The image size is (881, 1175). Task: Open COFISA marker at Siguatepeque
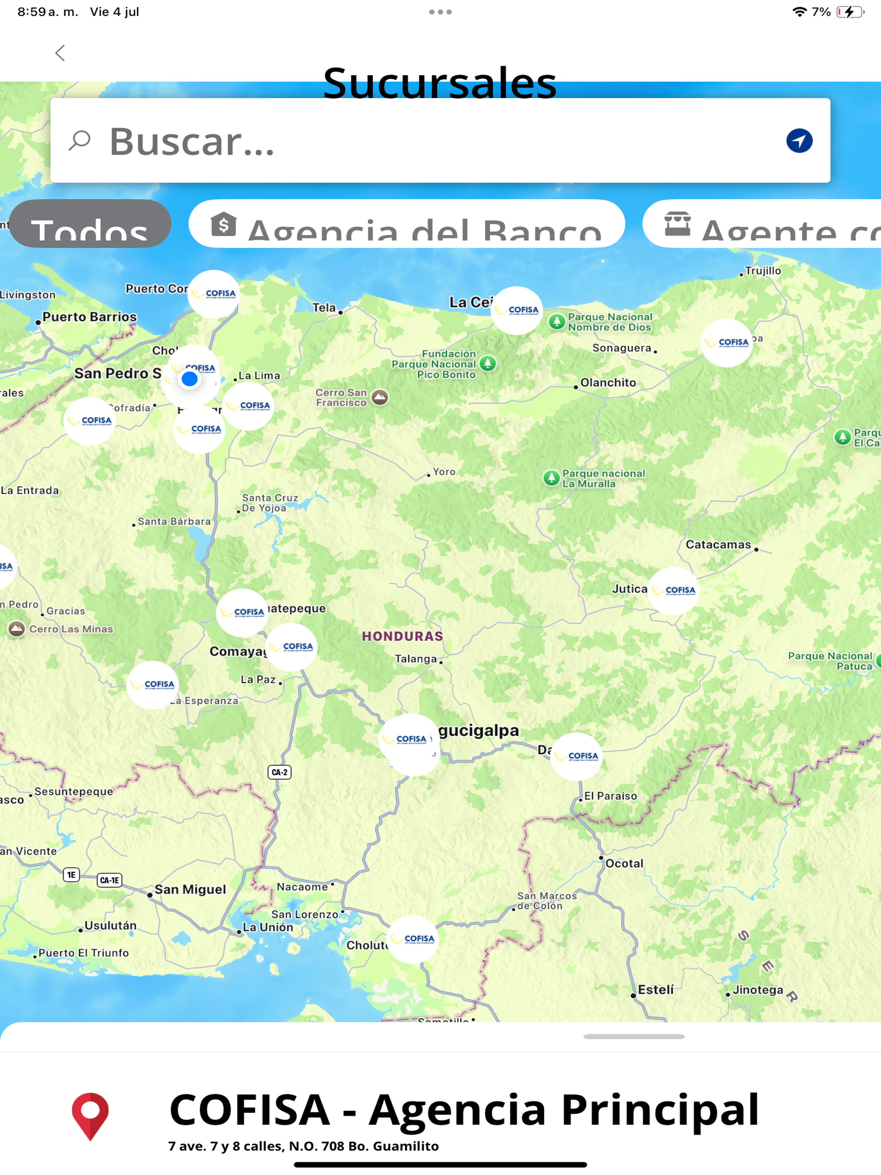coord(242,613)
